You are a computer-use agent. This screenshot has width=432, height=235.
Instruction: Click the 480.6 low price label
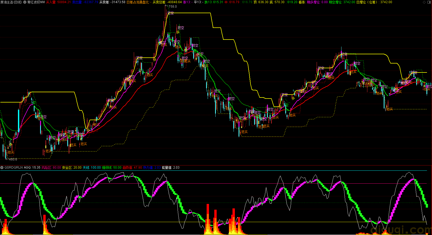13,159
